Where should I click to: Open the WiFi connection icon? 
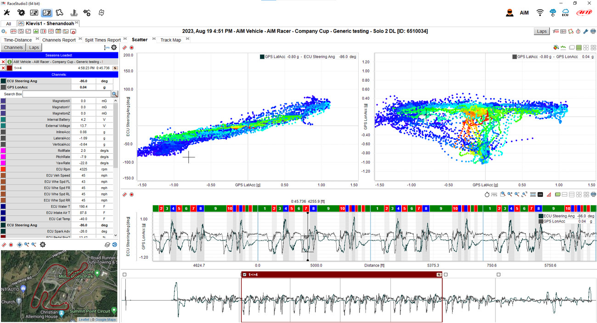coord(540,13)
